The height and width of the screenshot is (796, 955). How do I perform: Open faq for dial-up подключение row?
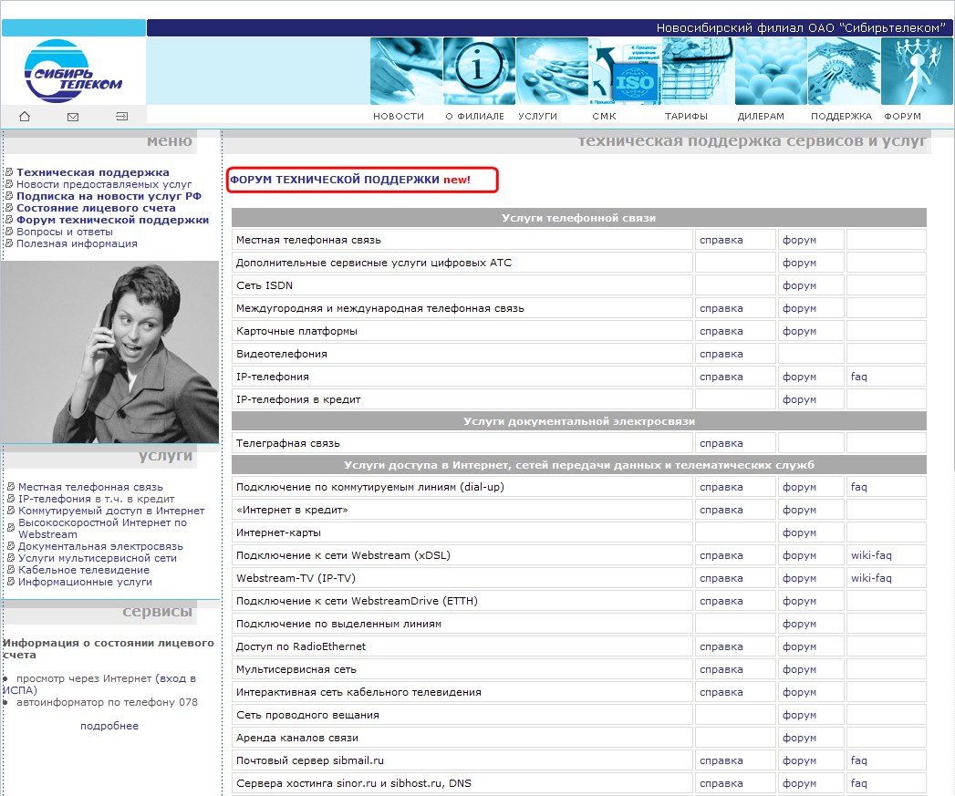point(858,487)
